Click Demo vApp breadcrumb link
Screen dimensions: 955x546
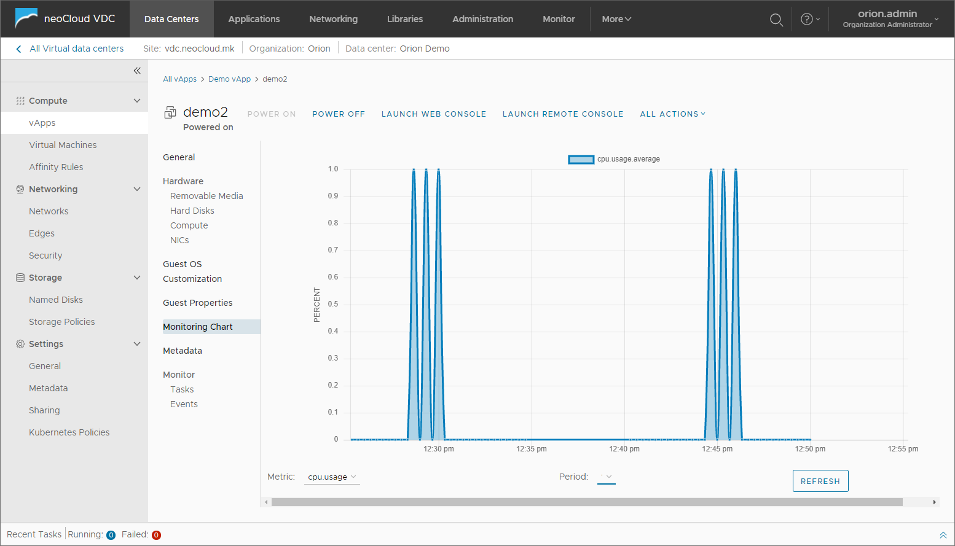229,79
